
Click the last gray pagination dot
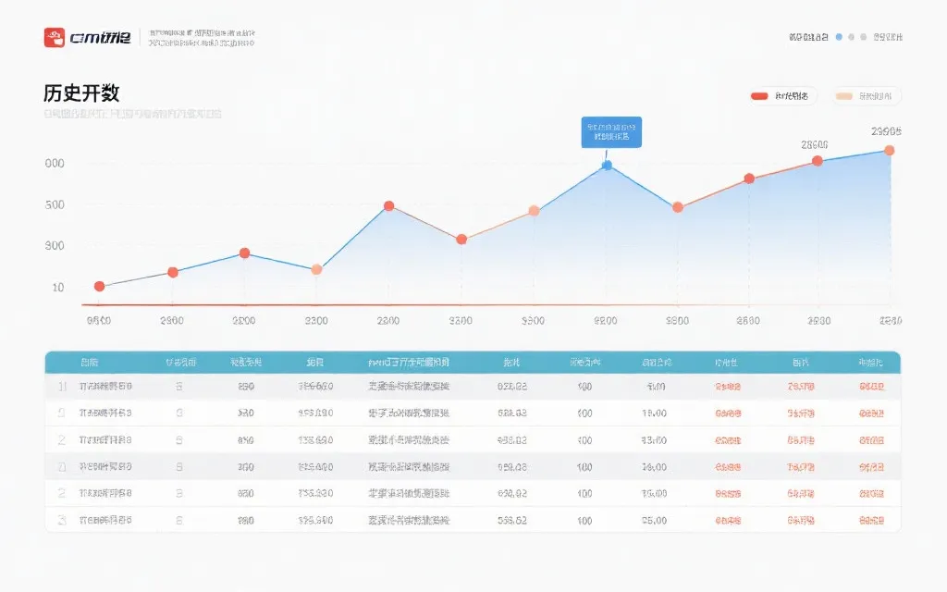coord(864,37)
